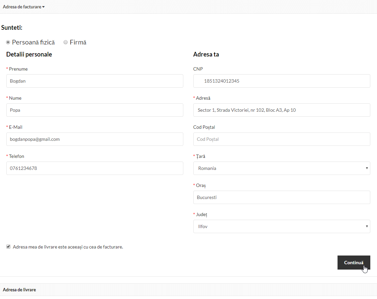Viewport: 377px width, 299px height.
Task: Click the Persoană fizică label text
Action: tap(33, 42)
